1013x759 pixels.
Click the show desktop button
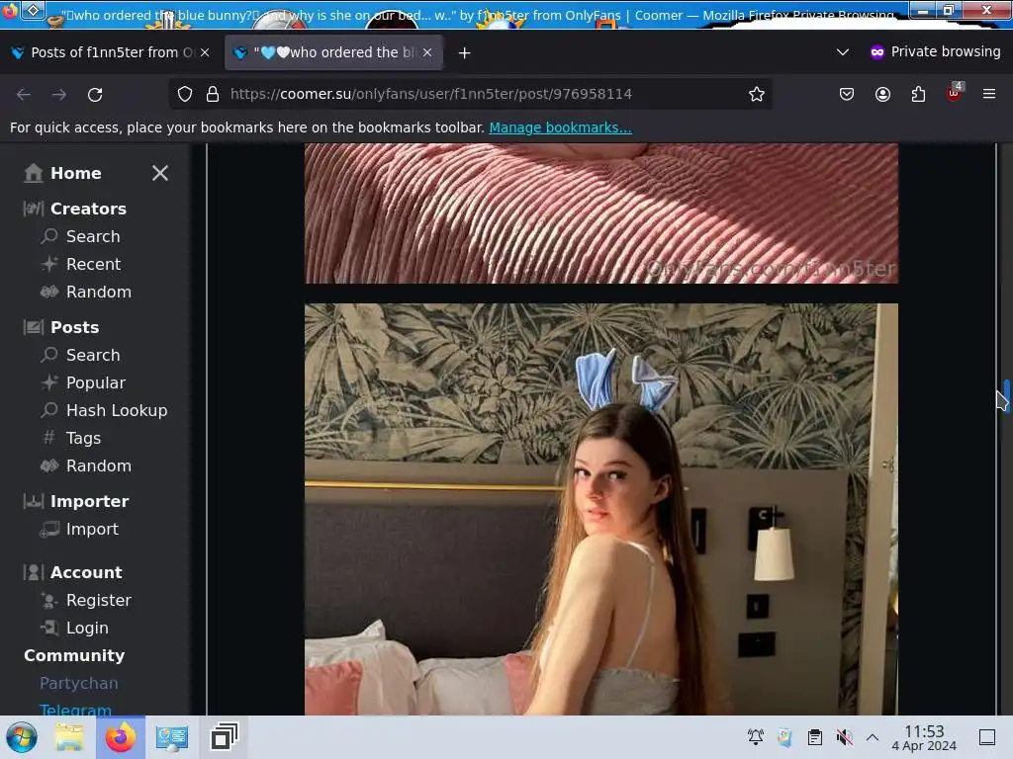click(x=987, y=737)
